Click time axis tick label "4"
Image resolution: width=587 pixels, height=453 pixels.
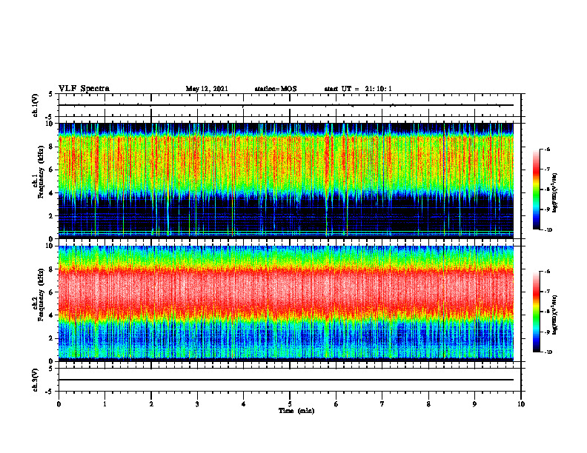tap(244, 404)
